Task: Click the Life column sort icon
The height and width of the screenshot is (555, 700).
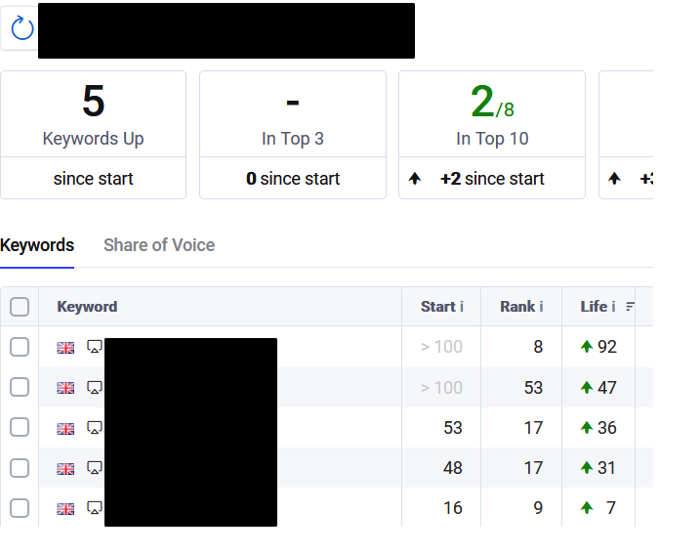Action: coord(630,307)
